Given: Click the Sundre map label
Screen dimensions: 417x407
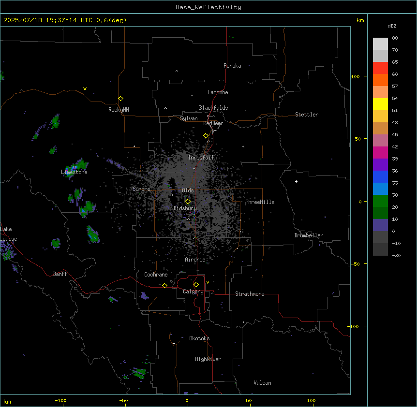Looking at the screenshot, I should pyautogui.click(x=141, y=189).
